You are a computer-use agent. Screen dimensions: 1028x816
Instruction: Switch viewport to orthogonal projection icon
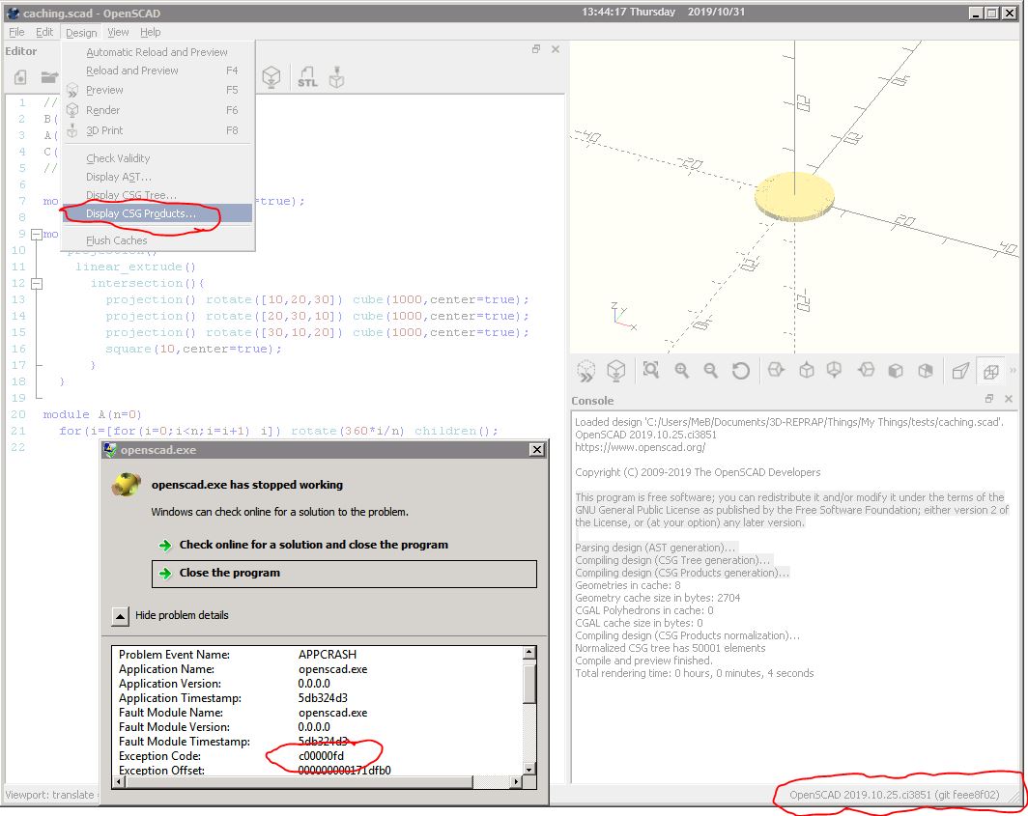990,370
